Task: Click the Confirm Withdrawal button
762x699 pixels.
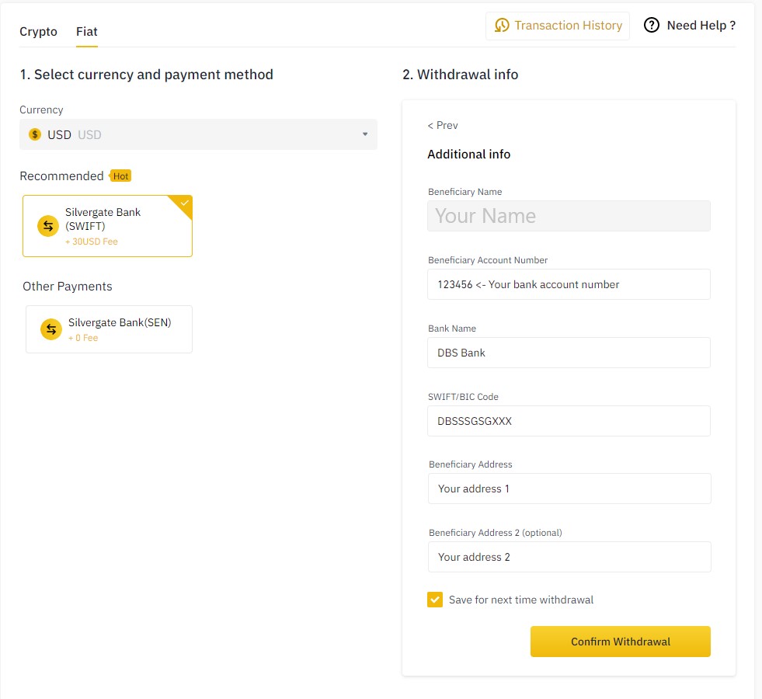Action: pos(620,642)
